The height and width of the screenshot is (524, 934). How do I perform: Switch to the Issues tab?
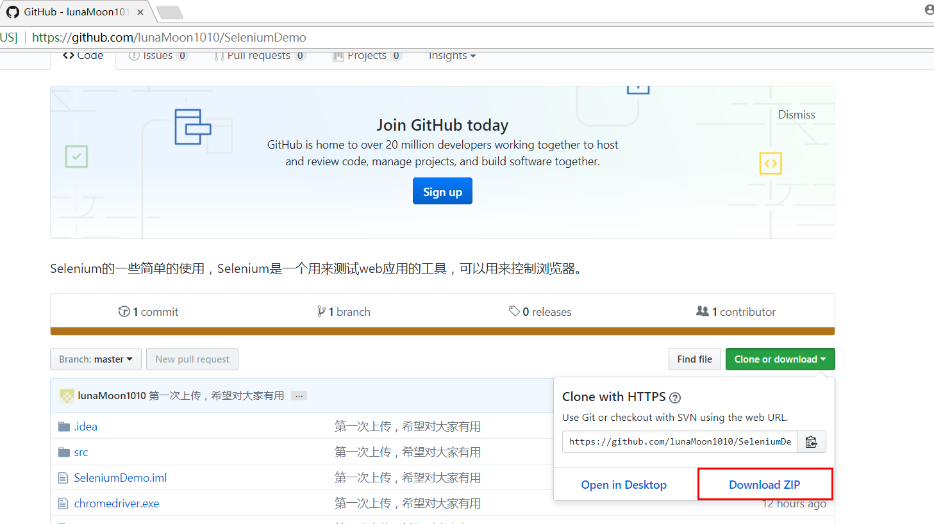coord(158,56)
